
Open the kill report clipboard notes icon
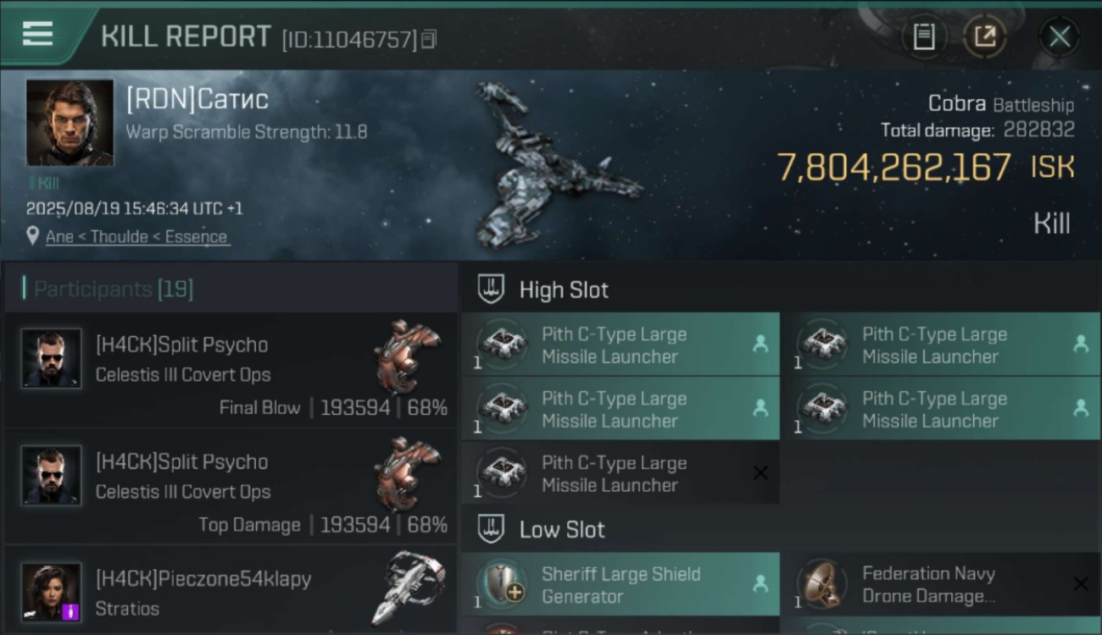924,36
